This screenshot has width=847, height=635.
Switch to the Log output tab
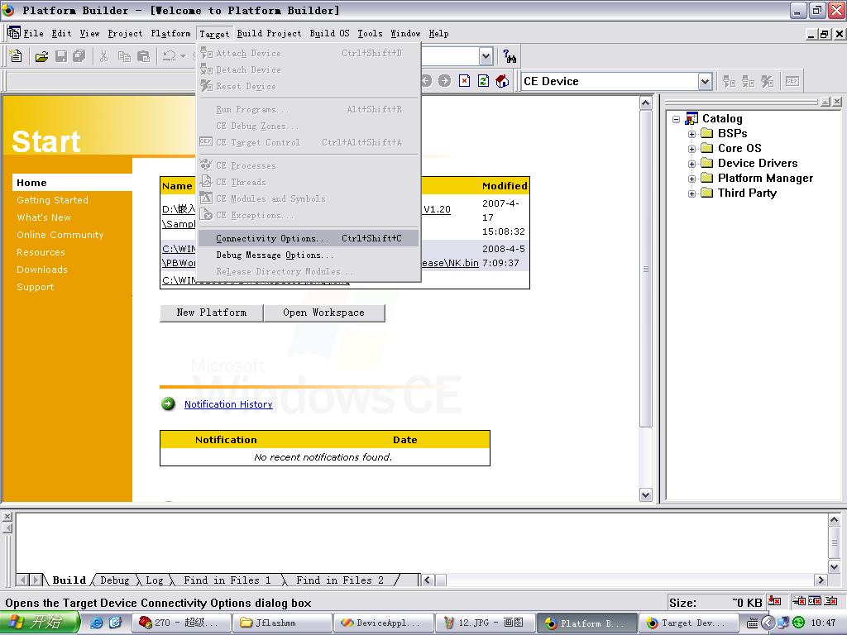[154, 580]
